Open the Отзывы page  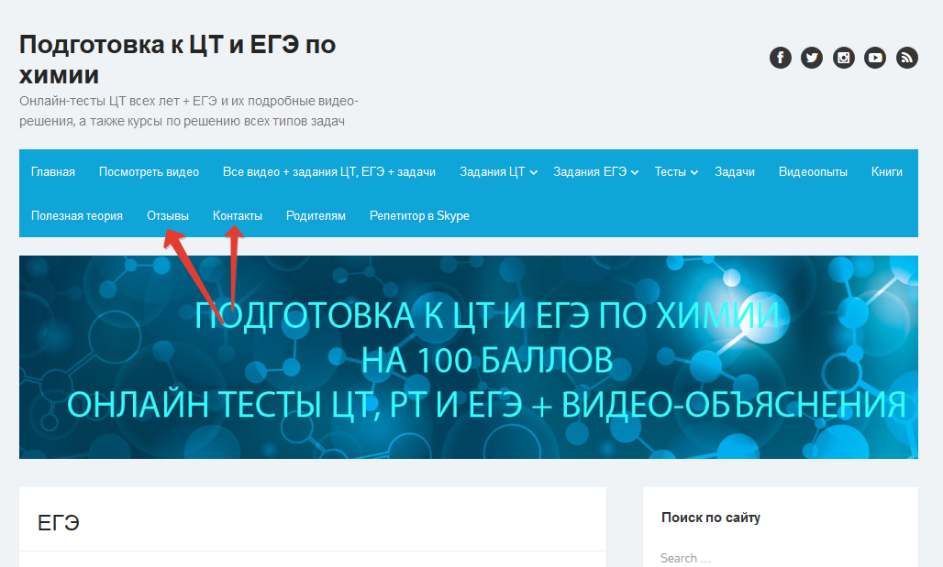pyautogui.click(x=168, y=215)
